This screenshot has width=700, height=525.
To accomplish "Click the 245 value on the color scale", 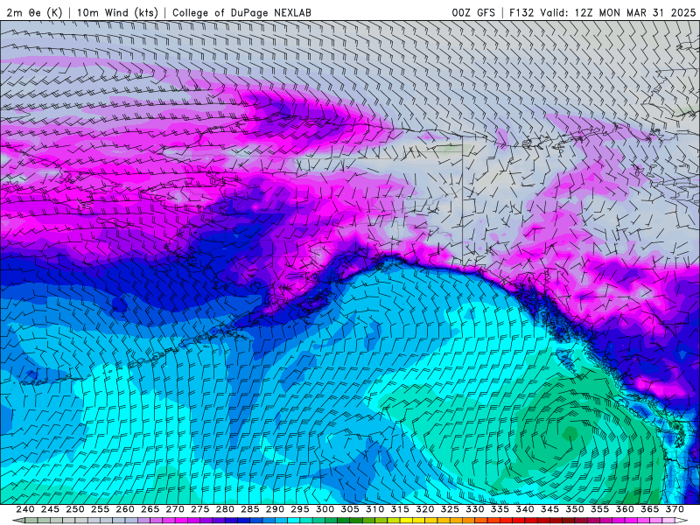I will click(50, 509).
